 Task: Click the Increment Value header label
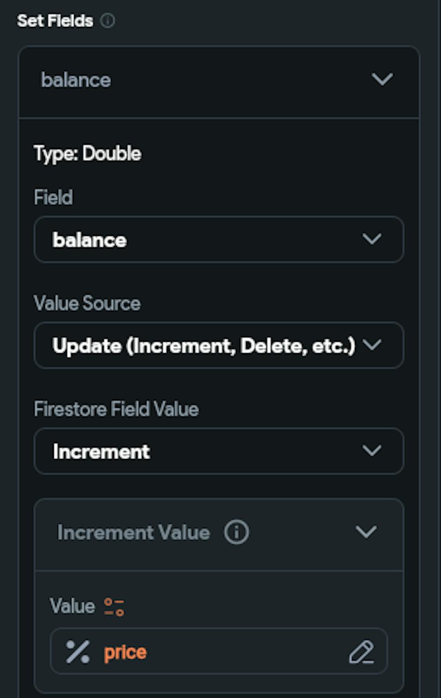click(133, 533)
